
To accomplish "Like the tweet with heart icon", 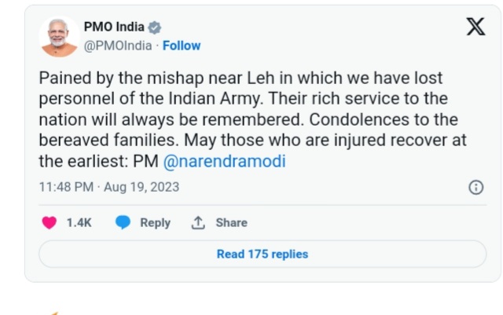I will (50, 222).
